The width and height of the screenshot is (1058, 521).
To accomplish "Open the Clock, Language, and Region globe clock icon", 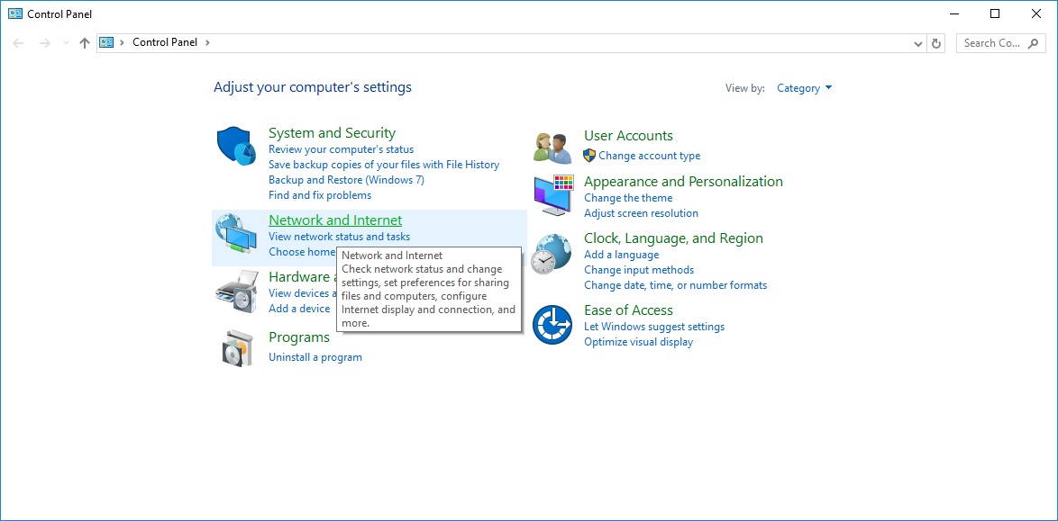I will point(552,254).
